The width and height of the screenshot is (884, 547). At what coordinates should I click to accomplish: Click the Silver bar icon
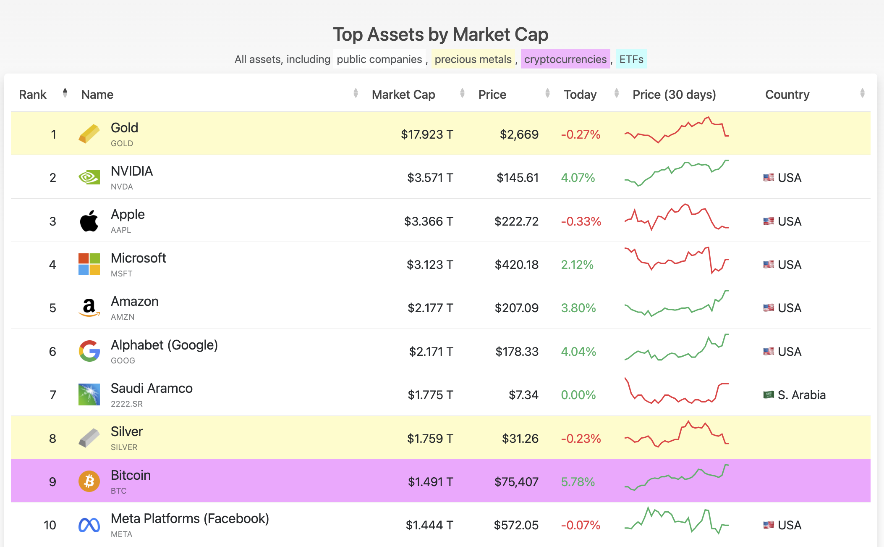pyautogui.click(x=89, y=438)
